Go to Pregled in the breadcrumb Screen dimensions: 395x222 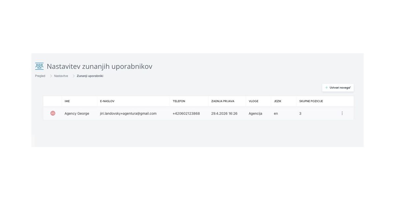[40, 76]
